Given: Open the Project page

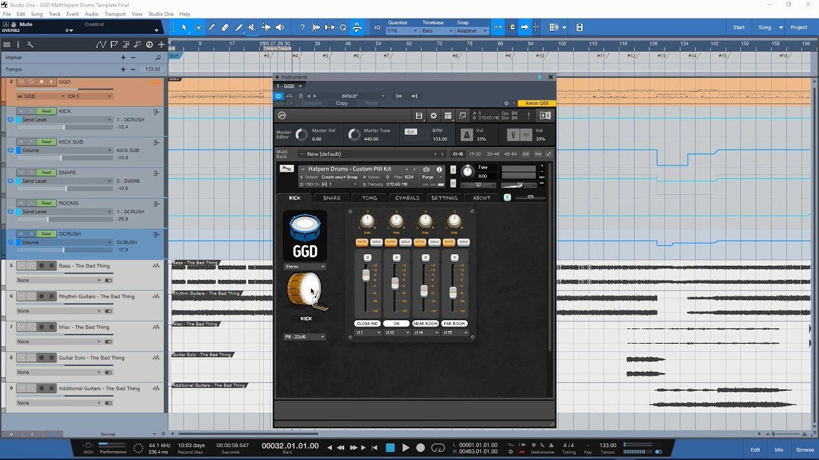Looking at the screenshot, I should point(799,27).
